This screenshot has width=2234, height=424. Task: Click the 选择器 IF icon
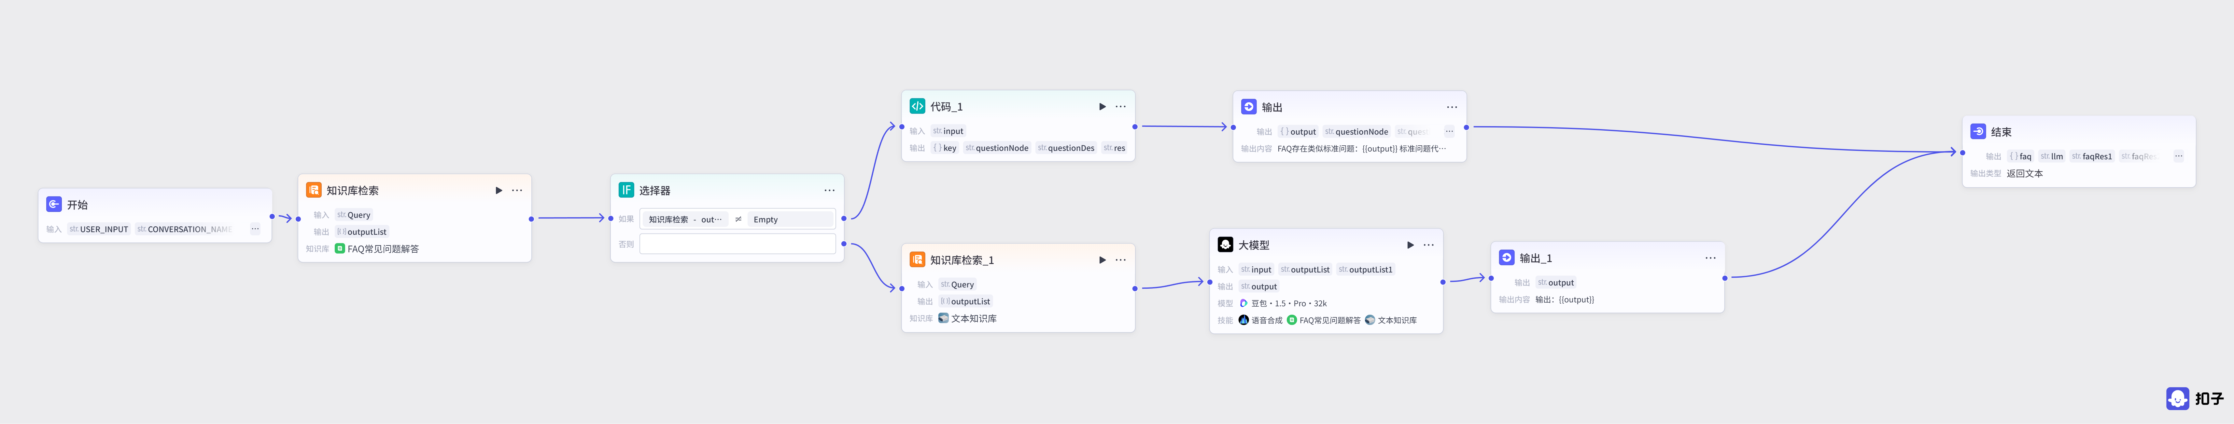pos(626,190)
